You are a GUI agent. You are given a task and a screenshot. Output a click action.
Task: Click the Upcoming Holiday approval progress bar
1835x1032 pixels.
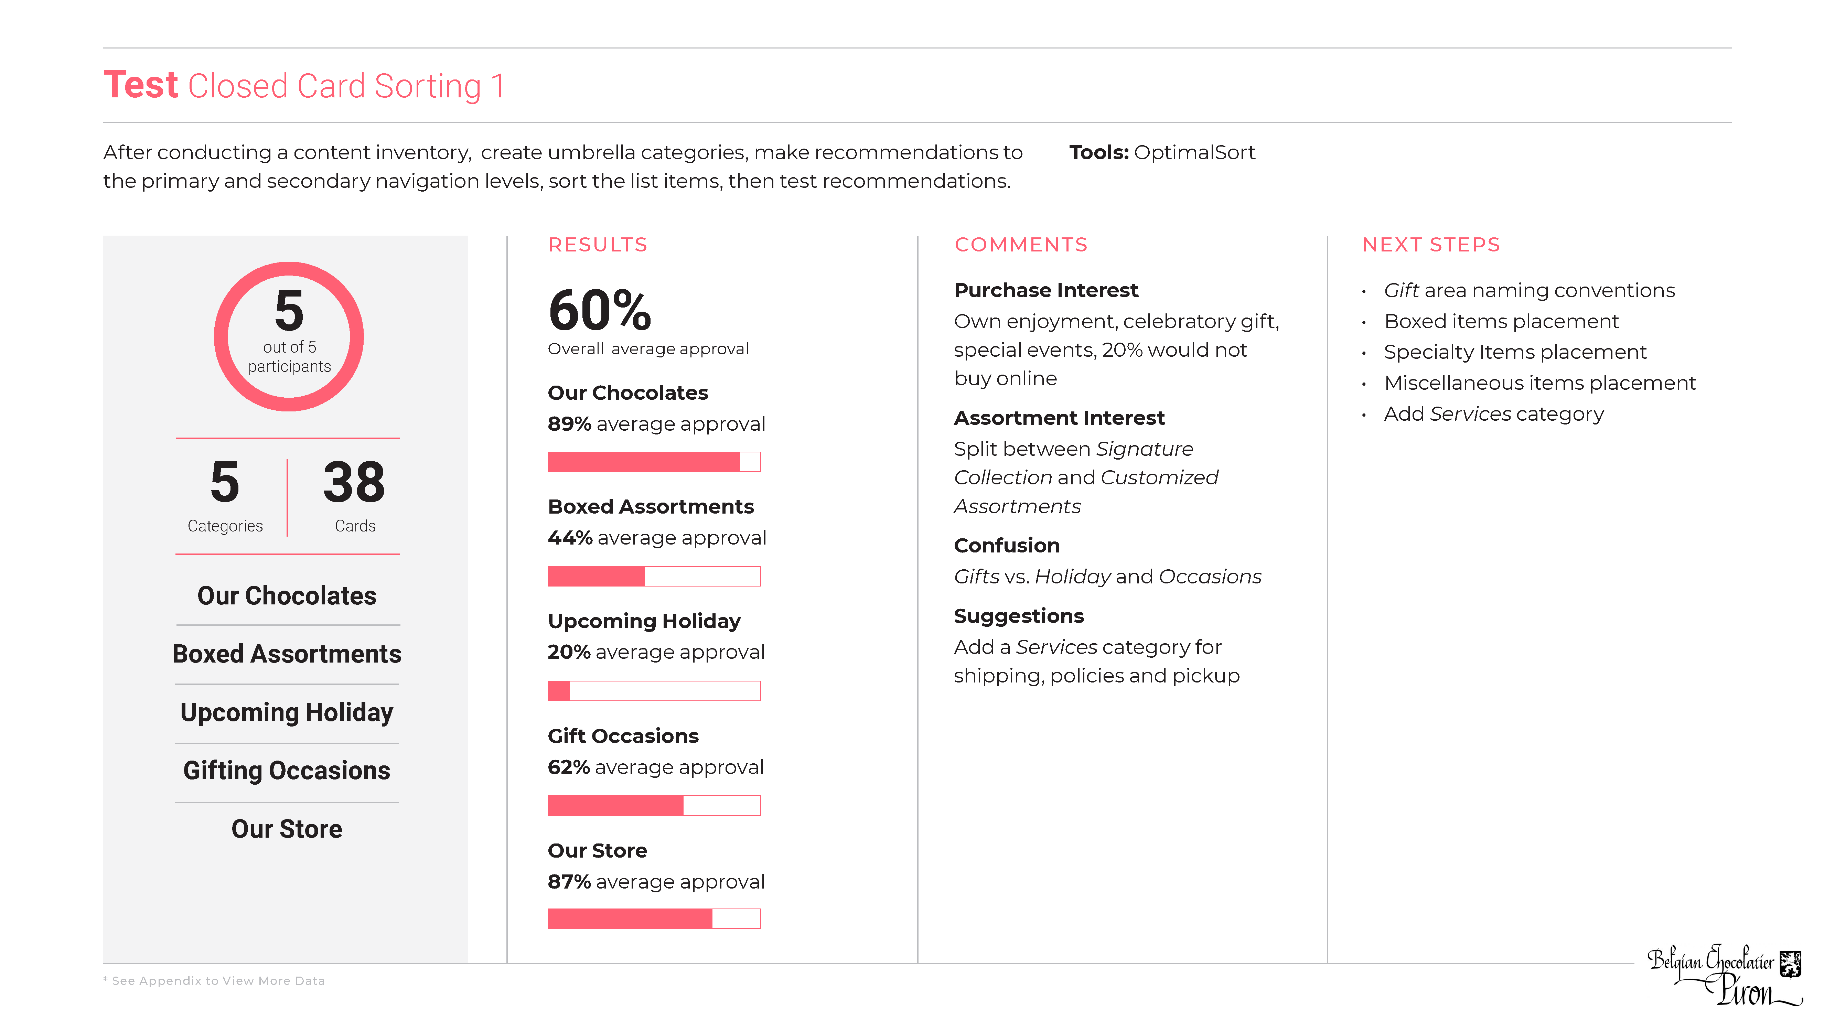(x=653, y=690)
